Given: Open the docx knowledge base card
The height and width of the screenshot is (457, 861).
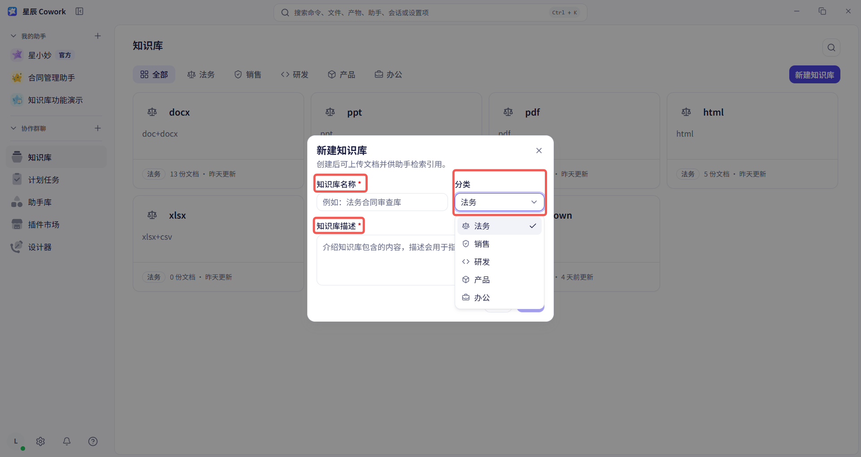Looking at the screenshot, I should click(218, 140).
